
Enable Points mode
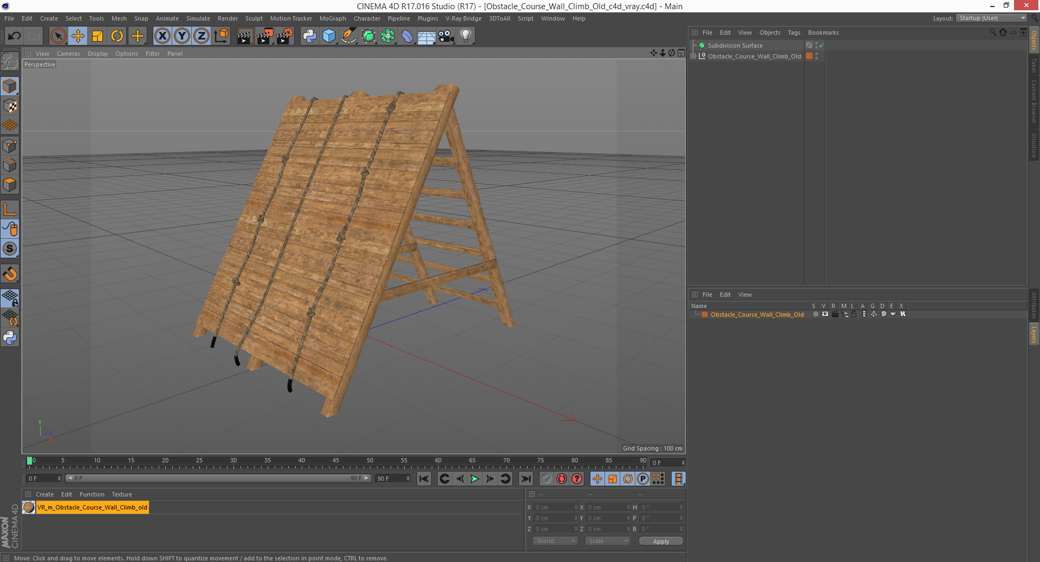[x=10, y=146]
